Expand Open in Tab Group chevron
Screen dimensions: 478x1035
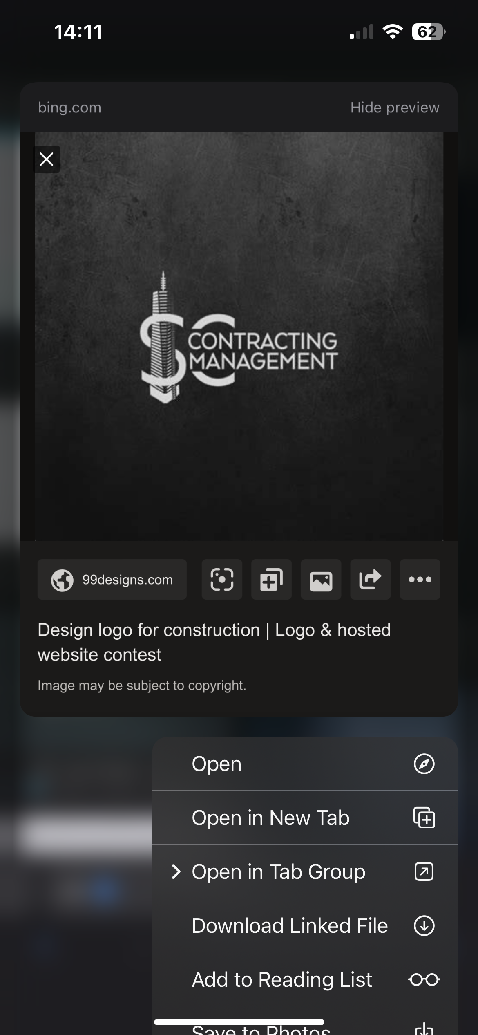[x=176, y=871]
